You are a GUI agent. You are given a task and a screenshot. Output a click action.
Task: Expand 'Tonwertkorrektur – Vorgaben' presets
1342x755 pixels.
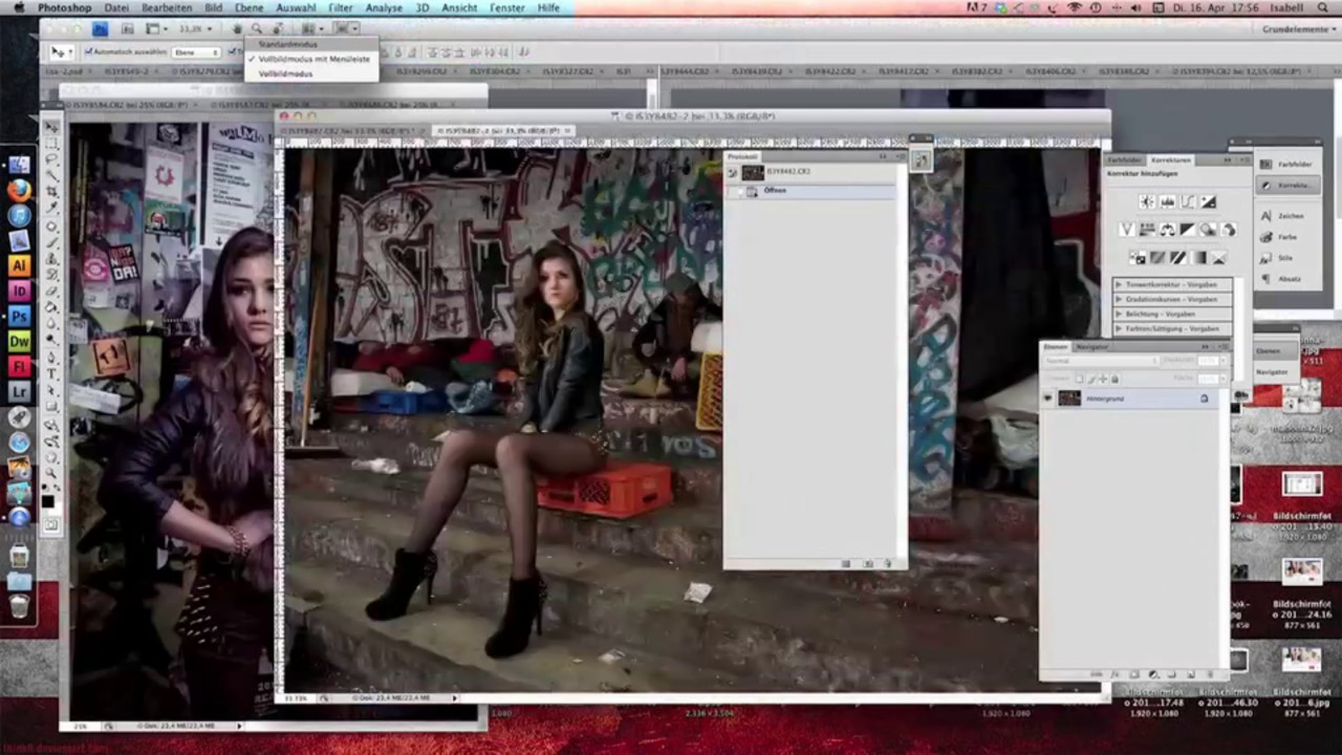[1119, 285]
